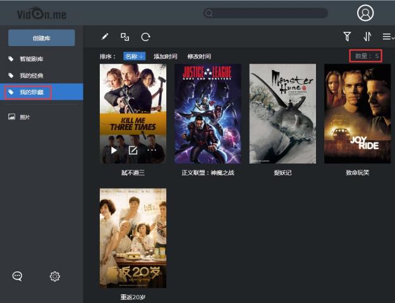Click the search magnifier icon
395x303 pixels.
coord(209,13)
